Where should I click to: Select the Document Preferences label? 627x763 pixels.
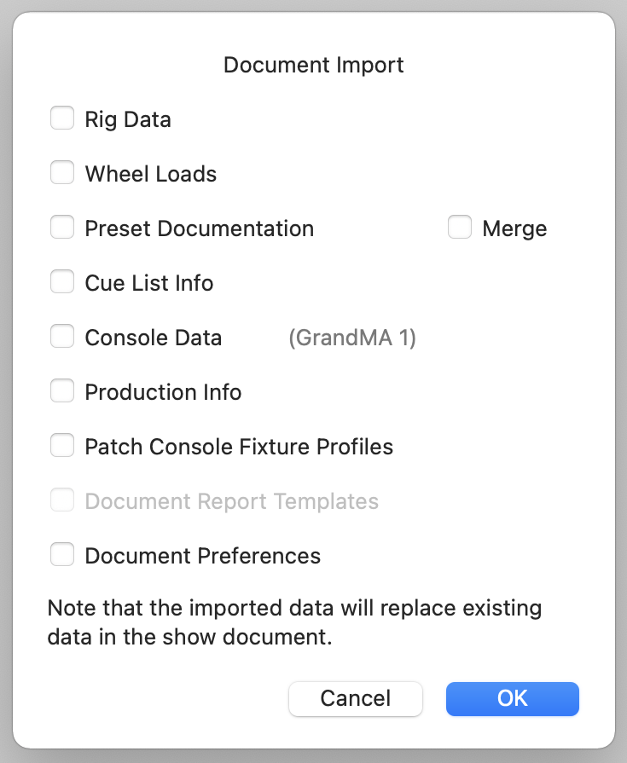pyautogui.click(x=202, y=555)
